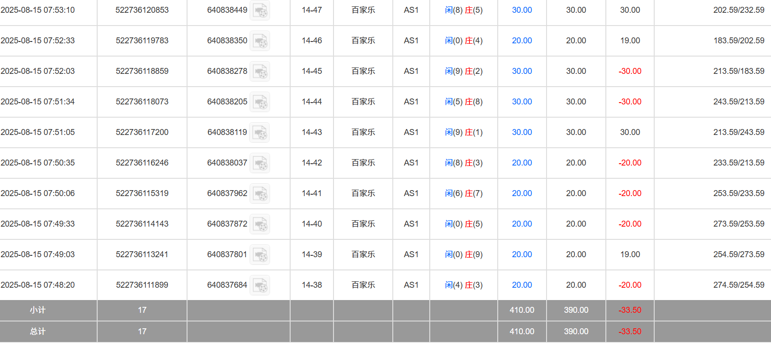Open blue 20.00 amount in round 14-38
This screenshot has width=771, height=347.
(x=521, y=285)
